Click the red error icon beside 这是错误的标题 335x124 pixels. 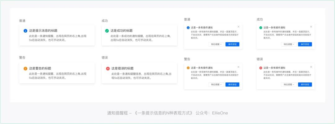point(108,68)
